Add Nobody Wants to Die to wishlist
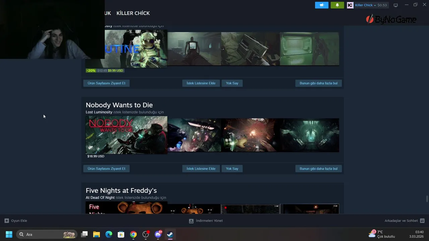This screenshot has width=429, height=241. click(201, 169)
